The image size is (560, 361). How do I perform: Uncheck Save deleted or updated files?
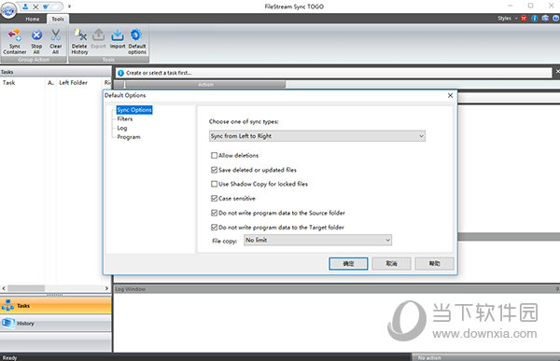click(x=215, y=170)
